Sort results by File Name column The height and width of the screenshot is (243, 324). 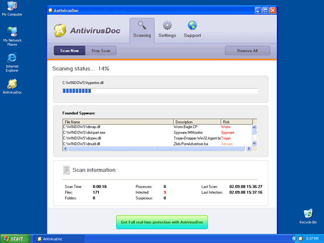tap(117, 122)
